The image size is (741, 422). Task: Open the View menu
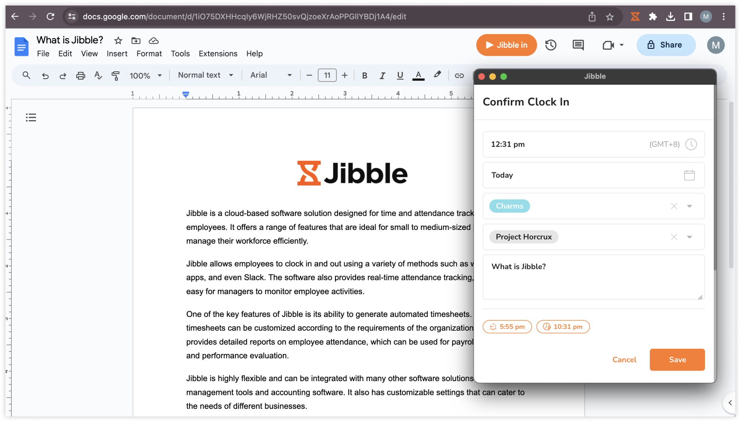click(89, 54)
